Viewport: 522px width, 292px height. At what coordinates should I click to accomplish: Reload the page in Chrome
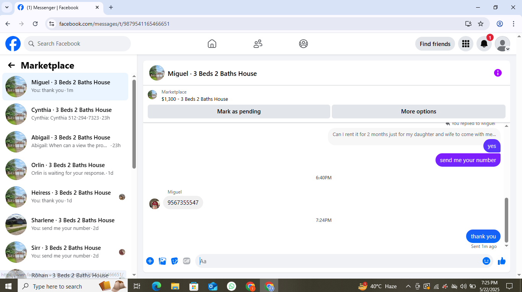[35, 24]
